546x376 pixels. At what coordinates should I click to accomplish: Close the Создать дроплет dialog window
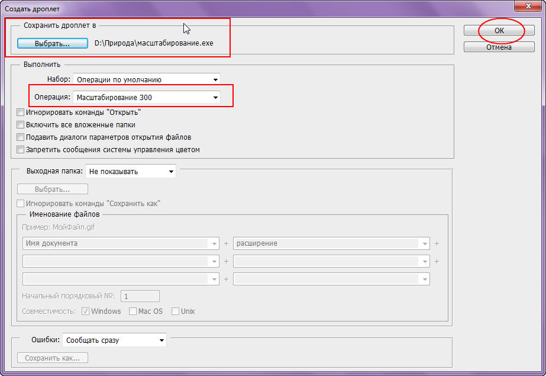point(528,5)
